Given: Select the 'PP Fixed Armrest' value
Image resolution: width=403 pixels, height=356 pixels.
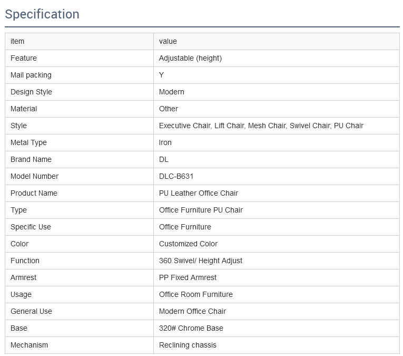Looking at the screenshot, I should pyautogui.click(x=188, y=277).
